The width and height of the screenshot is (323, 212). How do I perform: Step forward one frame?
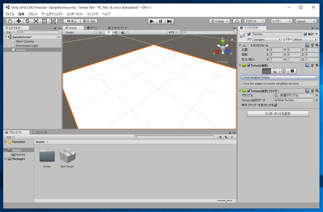pyautogui.click(x=169, y=21)
